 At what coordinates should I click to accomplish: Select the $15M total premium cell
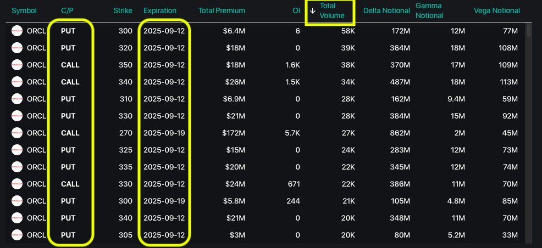point(236,150)
